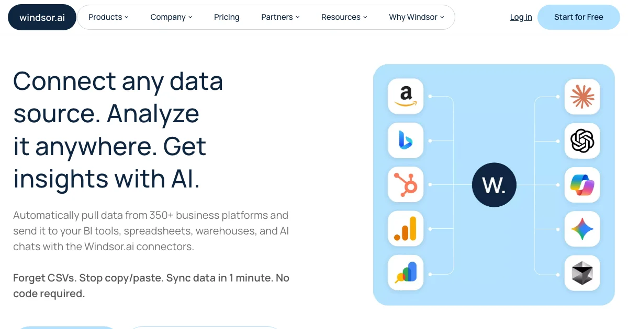Viewport: 628px width, 329px height.
Task: Click the Gemini sparkle icon
Action: coord(582,228)
